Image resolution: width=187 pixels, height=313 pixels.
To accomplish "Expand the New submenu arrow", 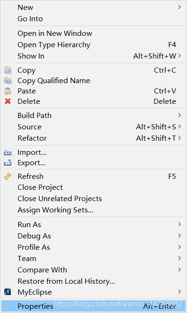I will [179, 7].
